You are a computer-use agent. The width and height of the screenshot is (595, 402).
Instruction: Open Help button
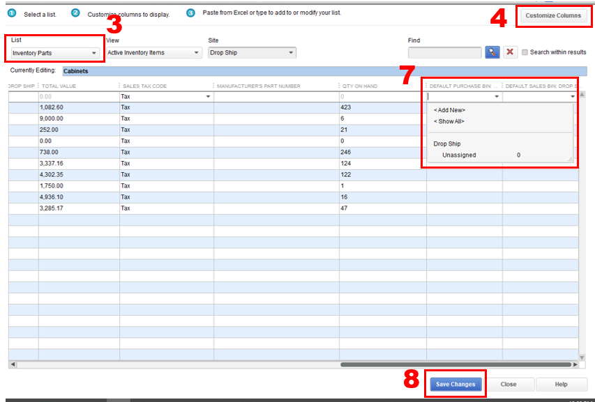[x=561, y=384]
